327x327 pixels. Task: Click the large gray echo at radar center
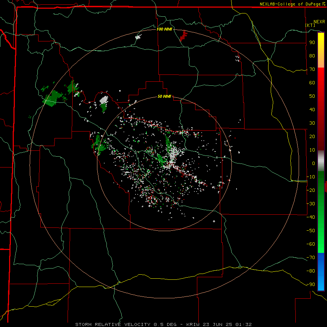[x=173, y=156]
